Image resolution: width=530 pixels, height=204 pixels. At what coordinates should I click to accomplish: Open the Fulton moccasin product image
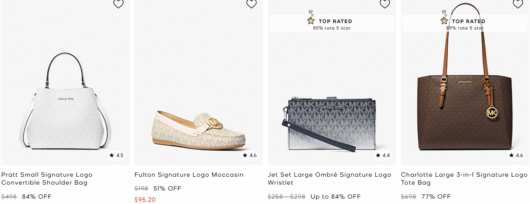coord(198,129)
